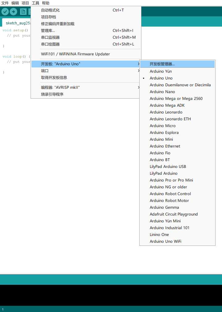Expand the 编程器: "AVRISP mkII" submenu
222x312 pixels.
86,87
